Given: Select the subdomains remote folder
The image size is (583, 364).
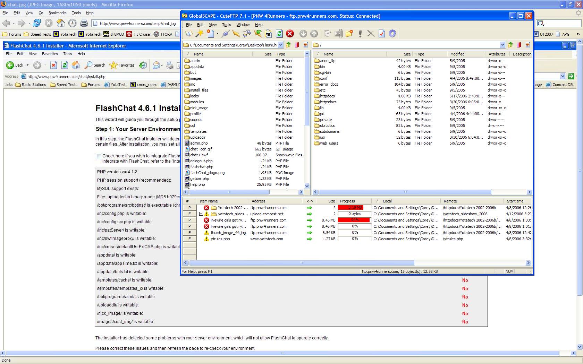Looking at the screenshot, I should pos(330,131).
